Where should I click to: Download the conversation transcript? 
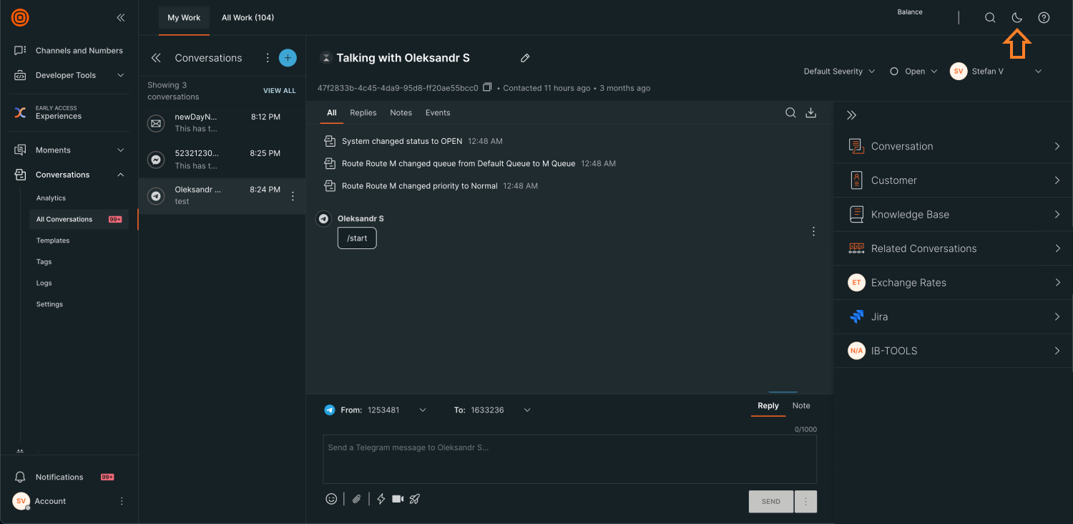point(810,112)
